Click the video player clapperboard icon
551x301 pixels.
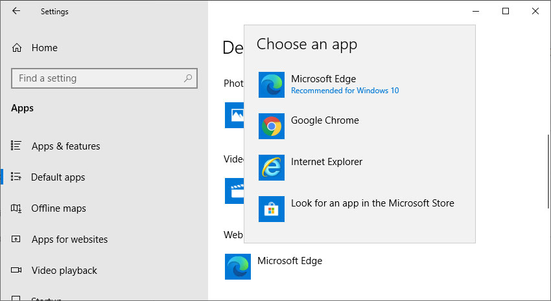[235, 191]
